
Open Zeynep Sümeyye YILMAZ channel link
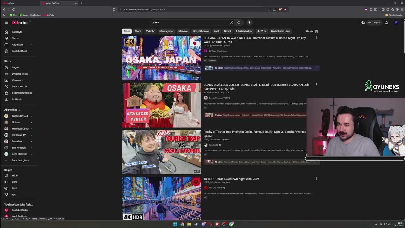coord(219,98)
